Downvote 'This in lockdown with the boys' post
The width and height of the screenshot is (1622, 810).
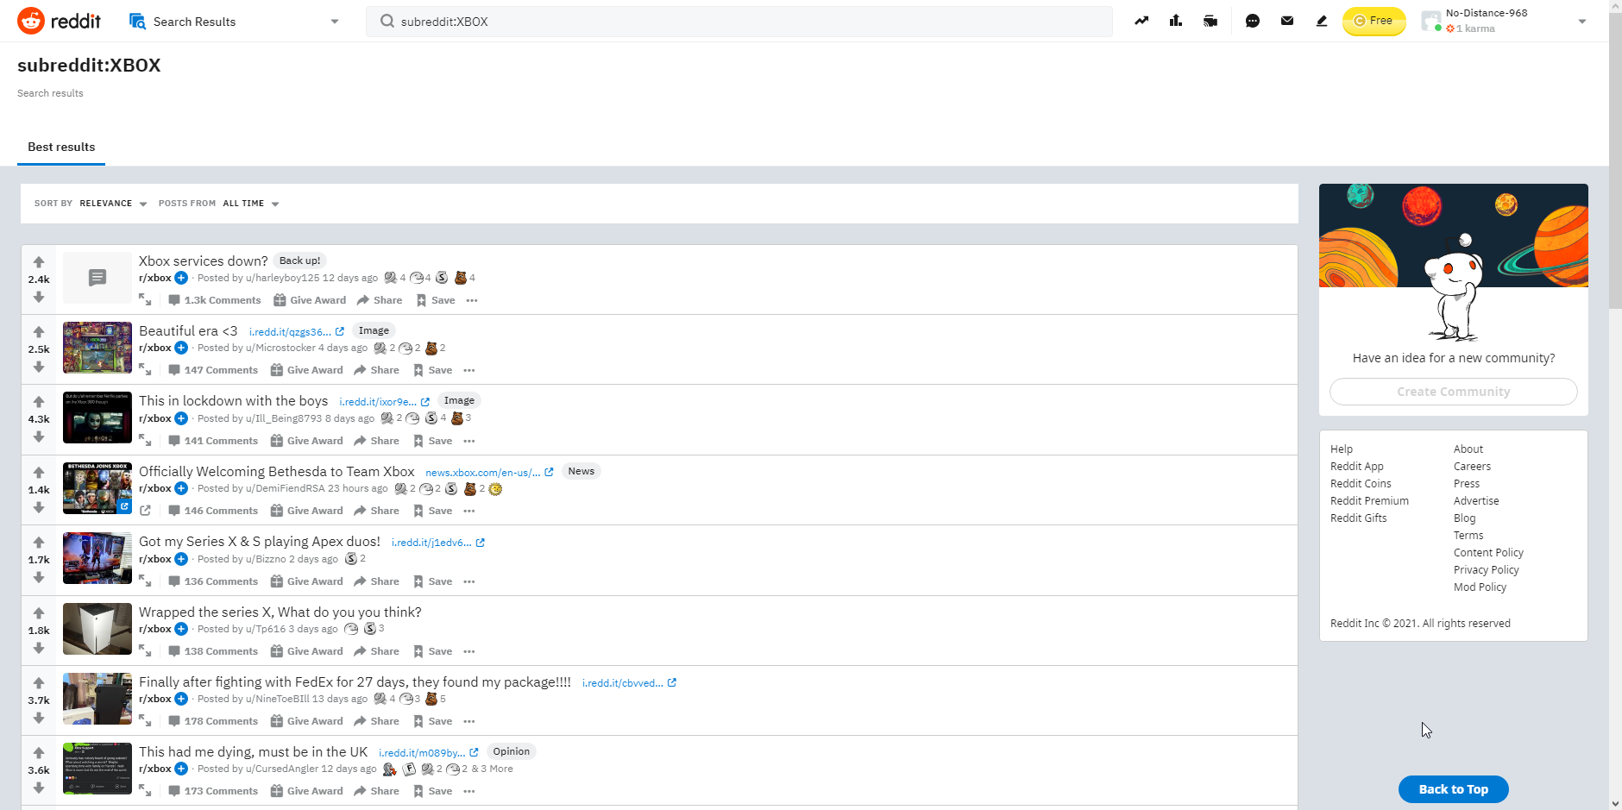click(x=39, y=437)
